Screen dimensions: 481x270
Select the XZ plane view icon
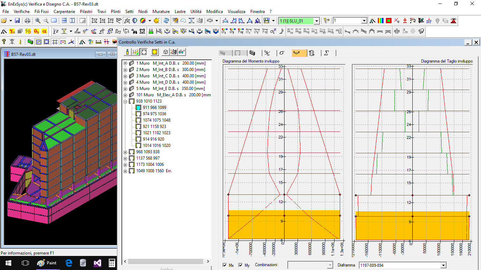102,21
